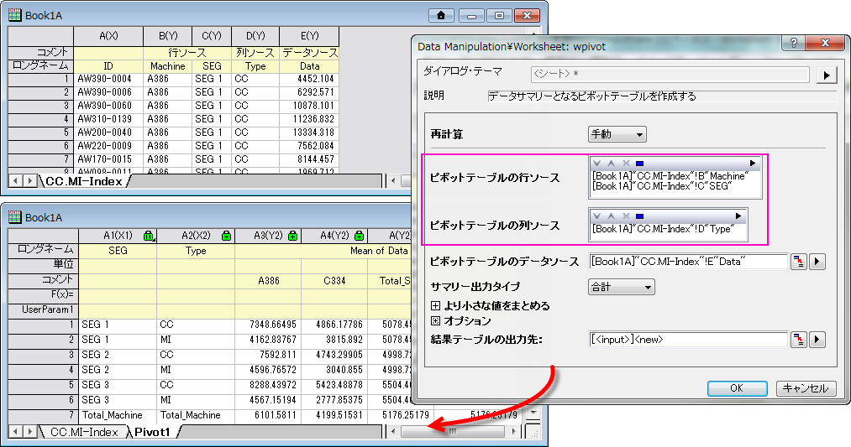
Task: Open column source flyout triangle menu
Action: [738, 216]
